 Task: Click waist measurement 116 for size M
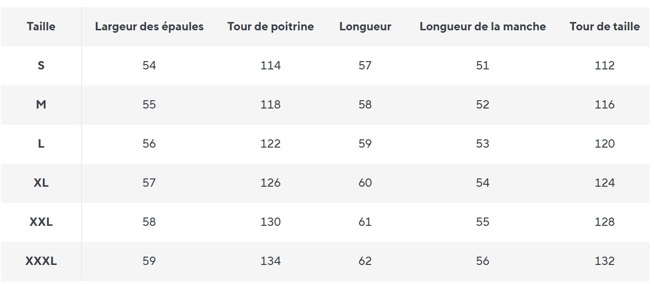(x=605, y=105)
